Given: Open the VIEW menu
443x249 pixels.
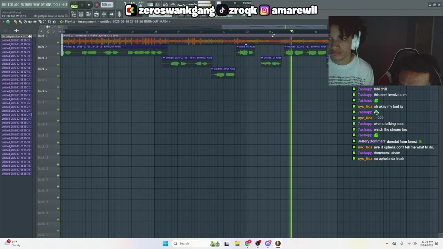Looking at the screenshot, I should click(36, 4).
